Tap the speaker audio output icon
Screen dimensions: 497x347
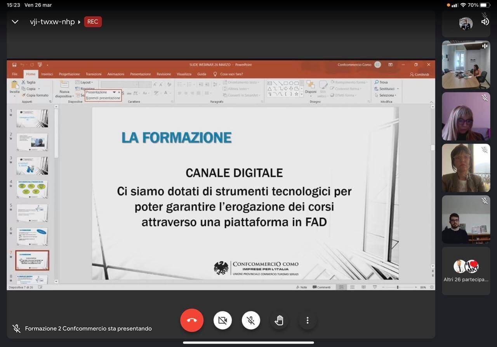coord(485,22)
